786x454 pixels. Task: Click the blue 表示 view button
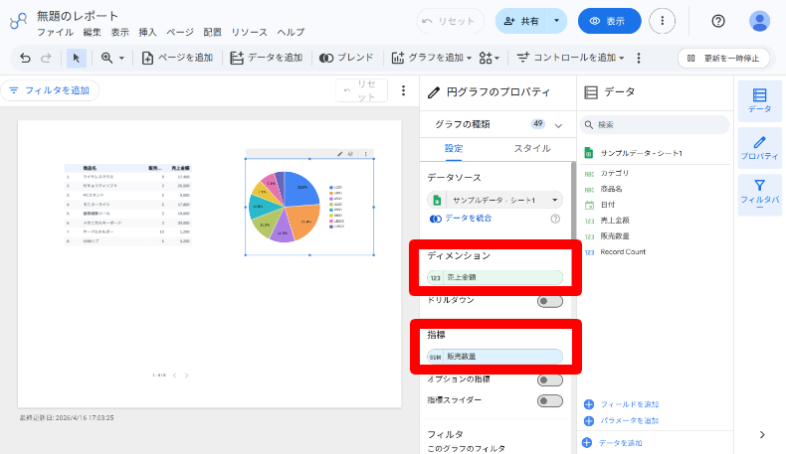coord(609,21)
